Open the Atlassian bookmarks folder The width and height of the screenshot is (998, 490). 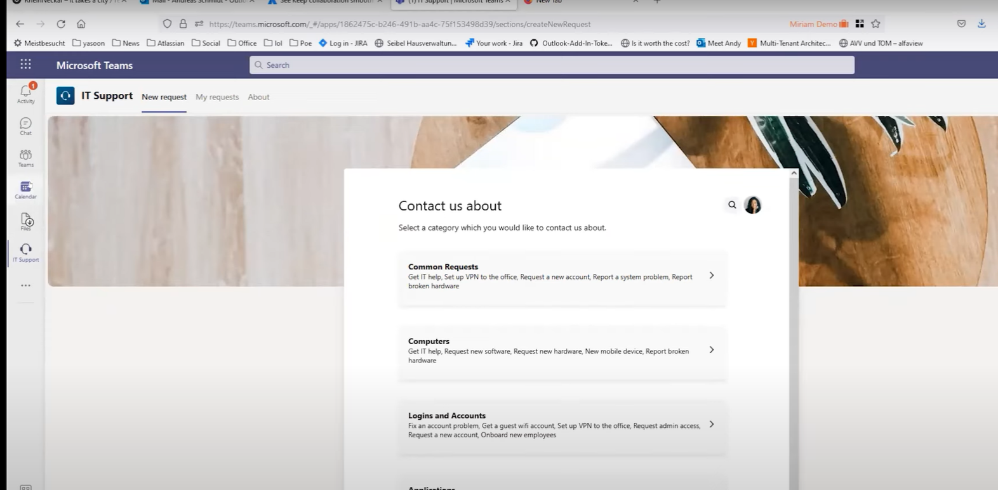pos(166,43)
